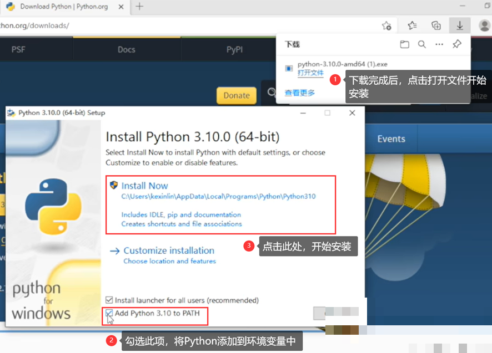Check Add Python 3.10 to PATH
The width and height of the screenshot is (492, 353).
coord(109,313)
